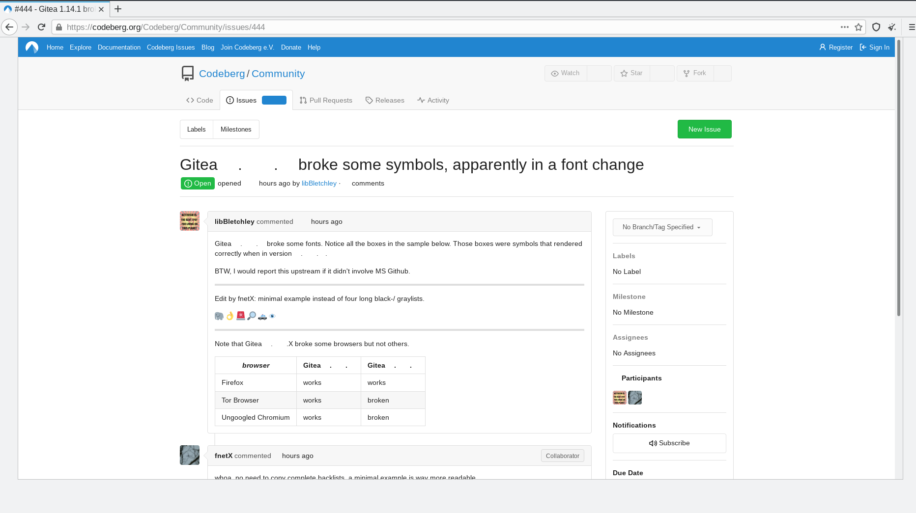The image size is (916, 513).
Task: Switch to the Code tab
Action: (200, 100)
